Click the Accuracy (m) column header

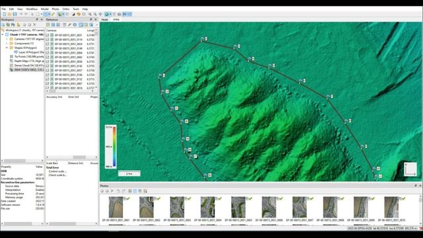[54, 97]
